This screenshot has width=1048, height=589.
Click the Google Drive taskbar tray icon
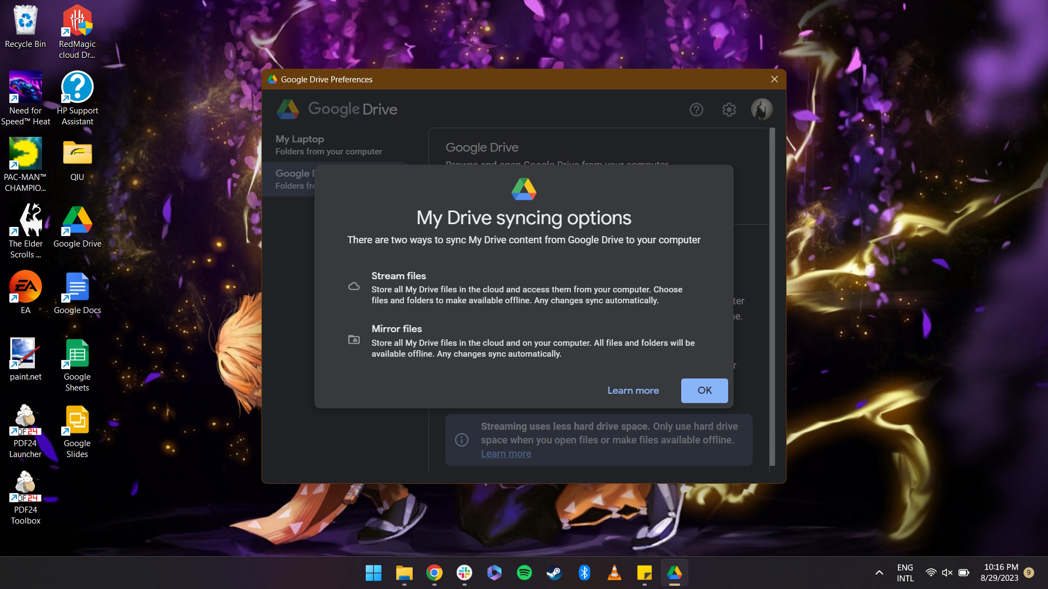point(675,573)
